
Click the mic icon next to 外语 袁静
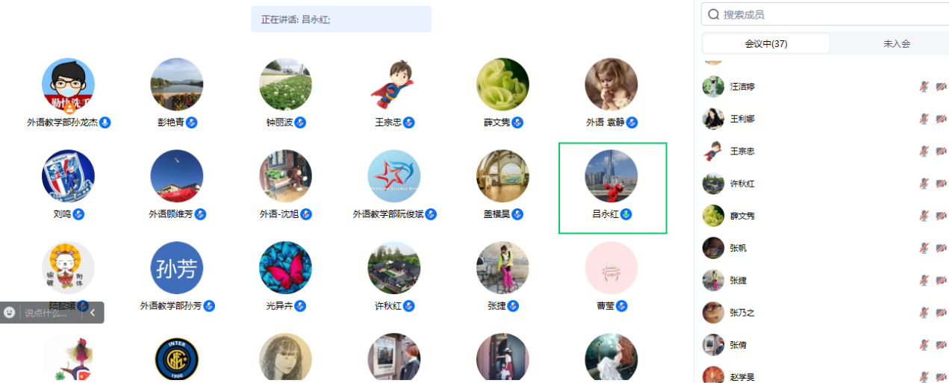(632, 122)
